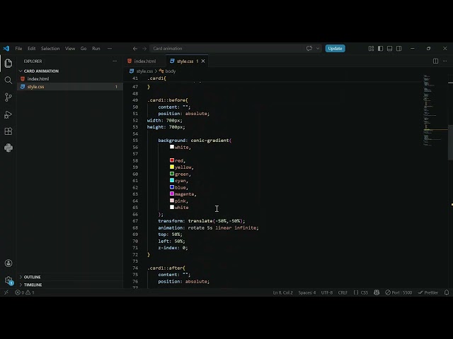Split the editor to the right
The height and width of the screenshot is (339, 453).
coord(435,61)
